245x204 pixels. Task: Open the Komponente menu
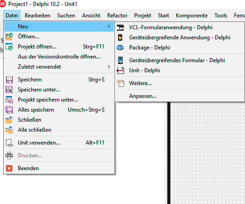coord(191,16)
